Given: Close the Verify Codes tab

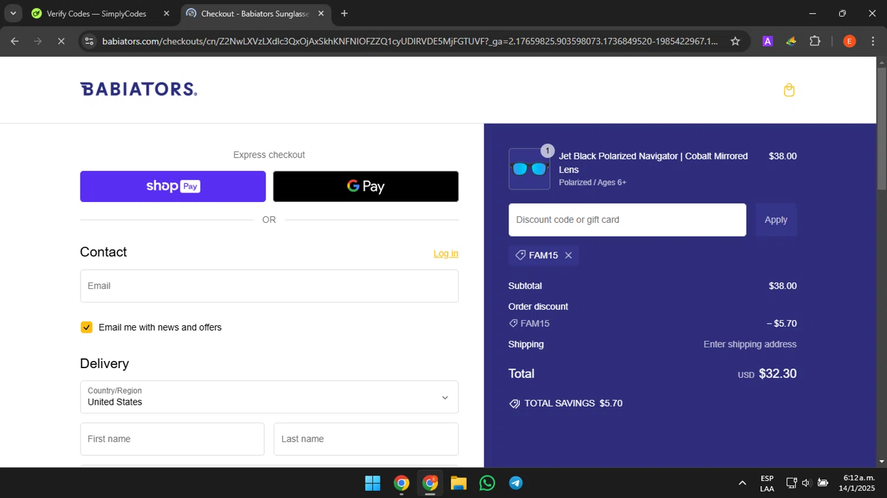Looking at the screenshot, I should [166, 14].
